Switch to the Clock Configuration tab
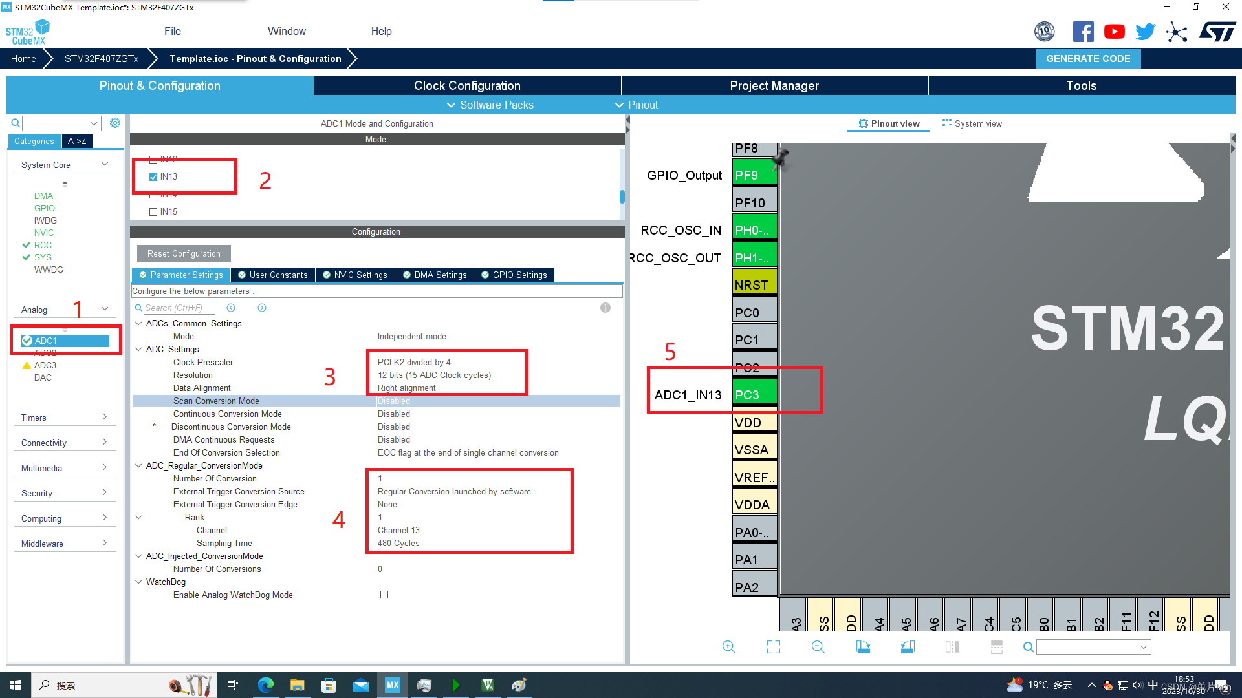1242x698 pixels. [467, 85]
